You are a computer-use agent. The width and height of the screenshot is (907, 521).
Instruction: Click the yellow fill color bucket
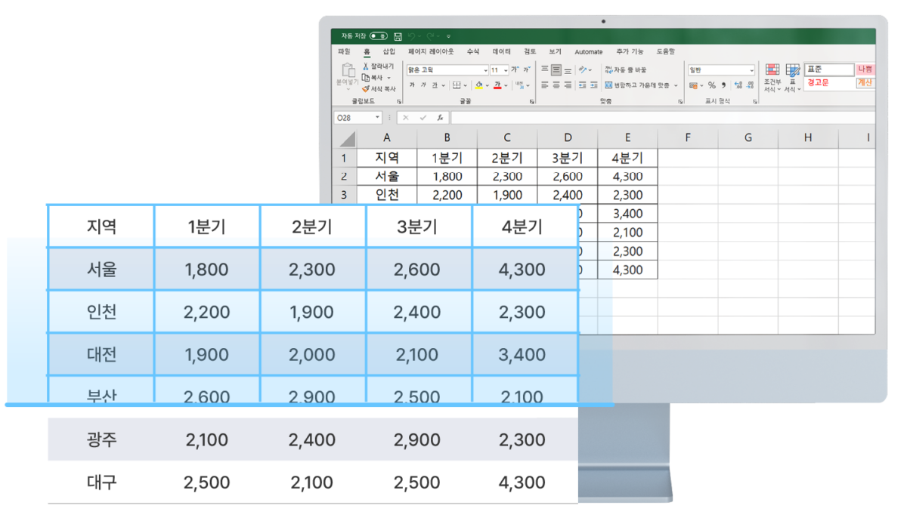pos(479,85)
